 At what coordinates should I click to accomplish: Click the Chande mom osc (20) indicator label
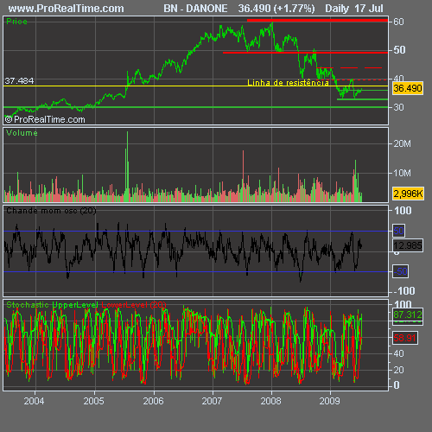click(51, 211)
